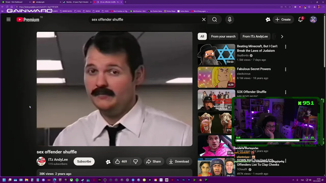
Task: Open the Fabulous Secret Powers title
Action: click(254, 69)
